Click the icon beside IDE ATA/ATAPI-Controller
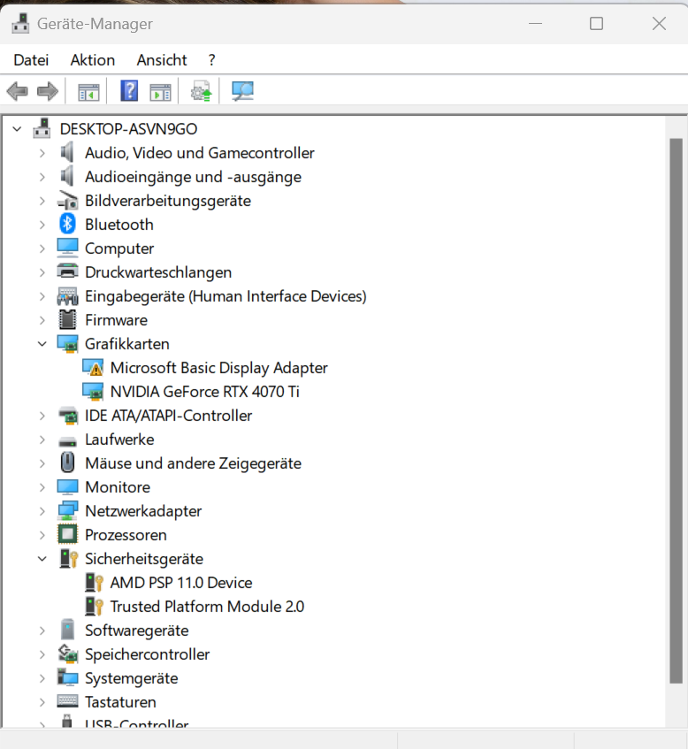688x749 pixels. (x=67, y=415)
